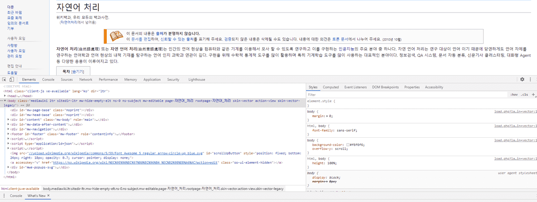Select the Styles pane tab
This screenshot has width=537, height=202.
pyautogui.click(x=313, y=87)
